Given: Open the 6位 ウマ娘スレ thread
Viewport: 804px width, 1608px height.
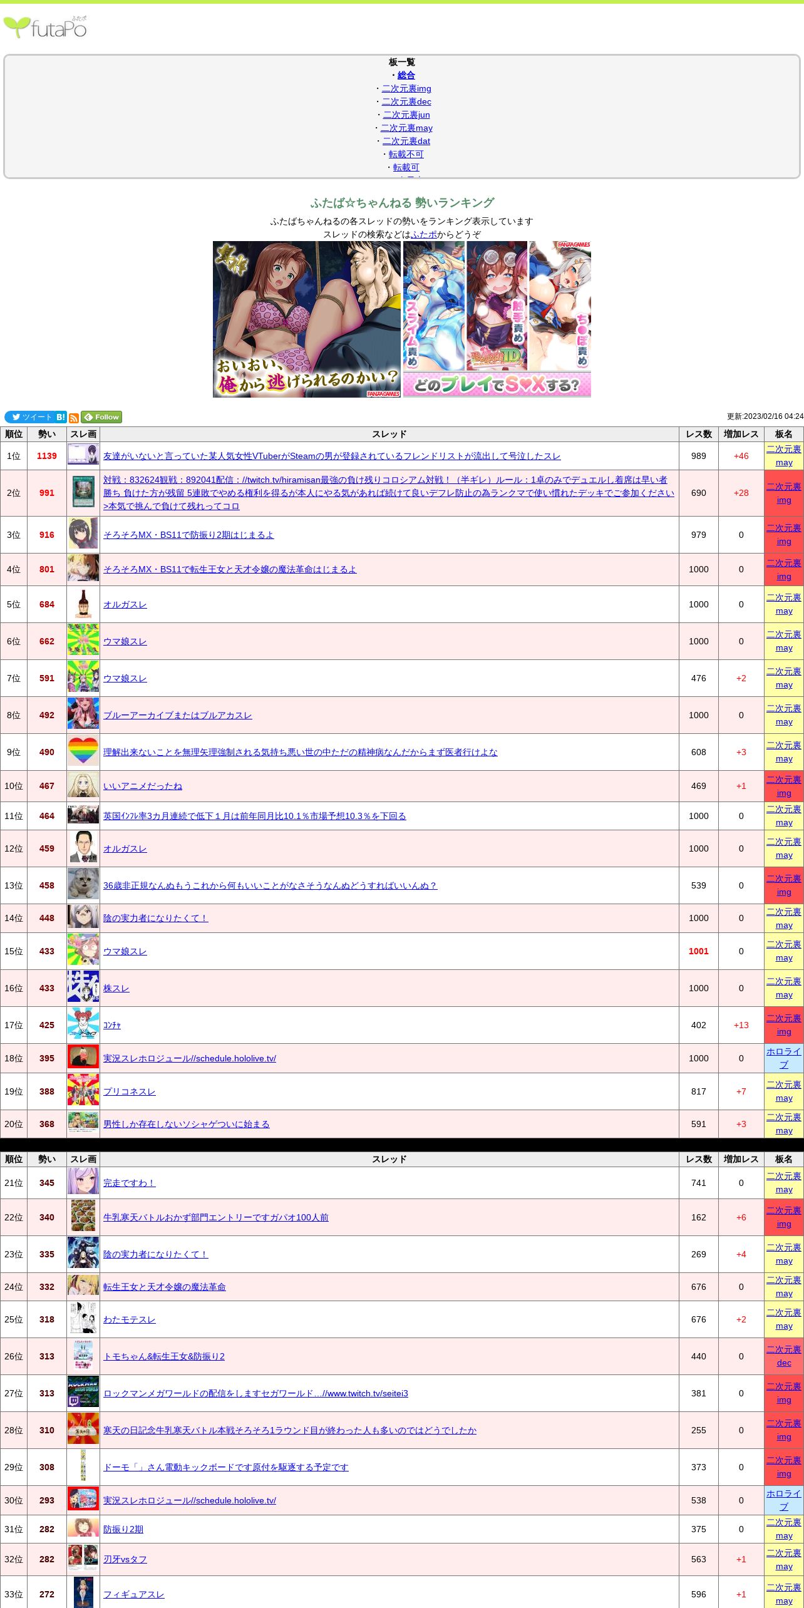Looking at the screenshot, I should pyautogui.click(x=125, y=641).
